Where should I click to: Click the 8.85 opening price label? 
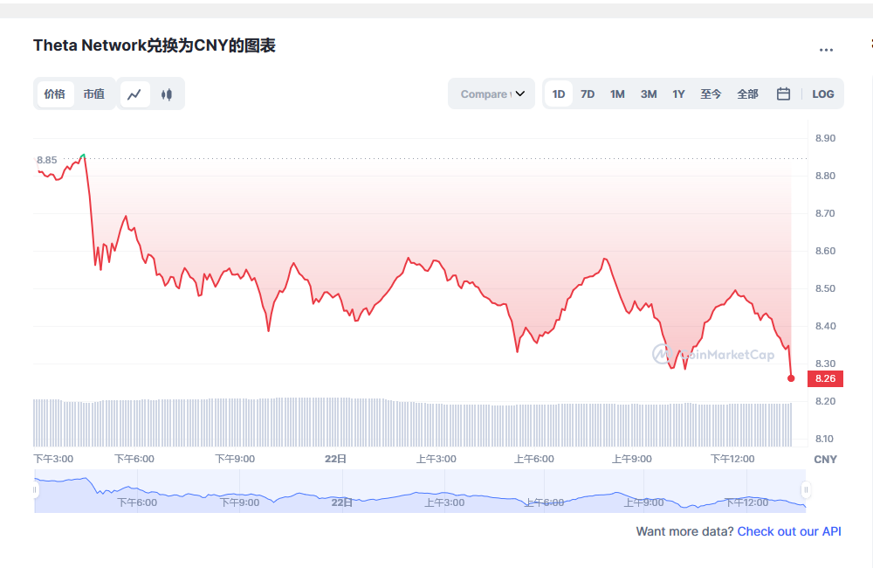(47, 160)
